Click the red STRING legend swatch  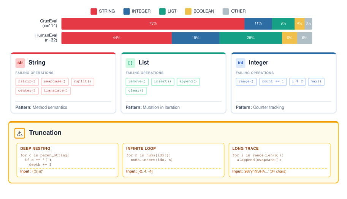pyautogui.click(x=93, y=11)
